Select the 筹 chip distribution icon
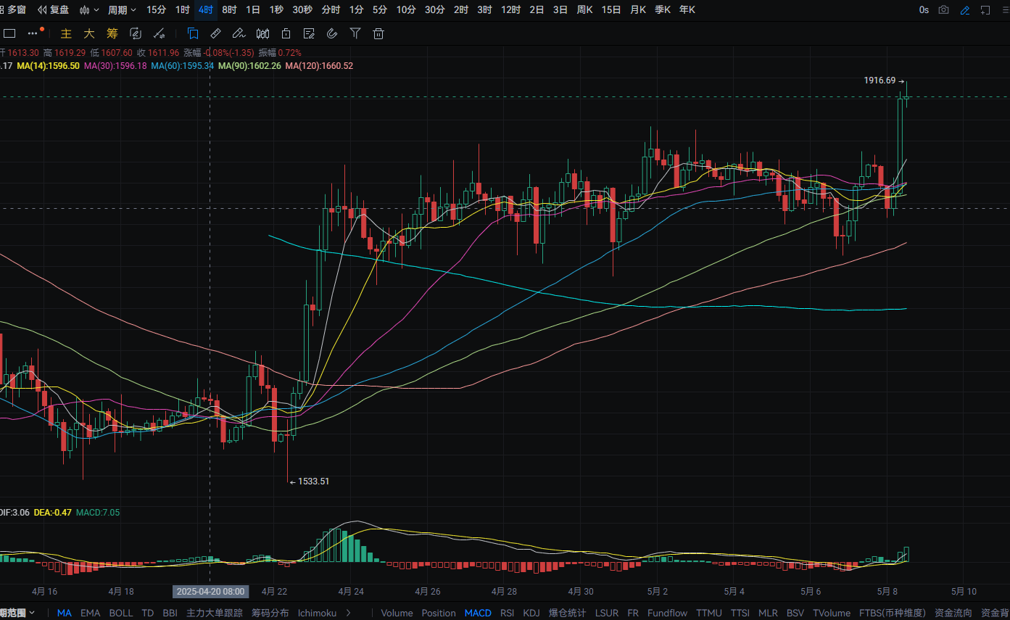The height and width of the screenshot is (620, 1010). pyautogui.click(x=112, y=33)
